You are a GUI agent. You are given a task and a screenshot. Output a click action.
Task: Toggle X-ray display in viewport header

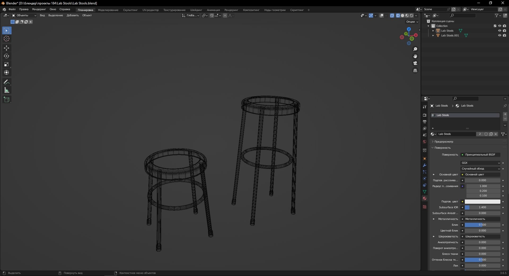click(392, 15)
